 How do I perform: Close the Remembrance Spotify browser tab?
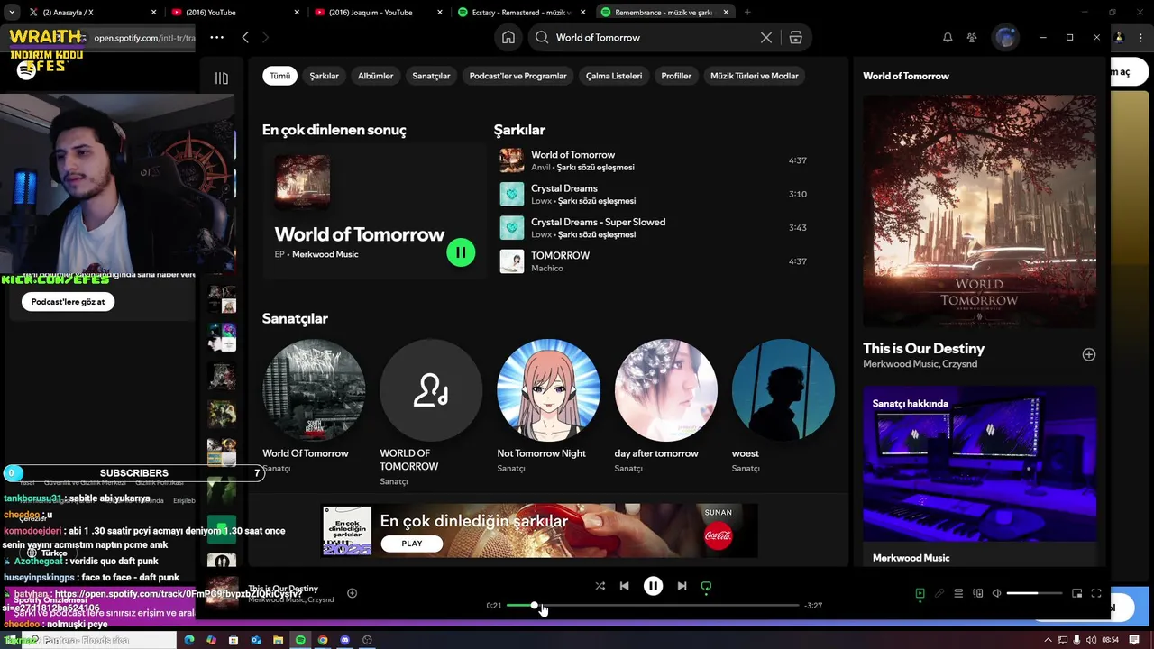(x=726, y=13)
